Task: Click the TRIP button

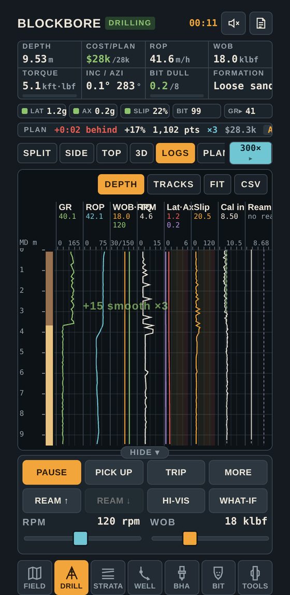Action: (x=176, y=473)
